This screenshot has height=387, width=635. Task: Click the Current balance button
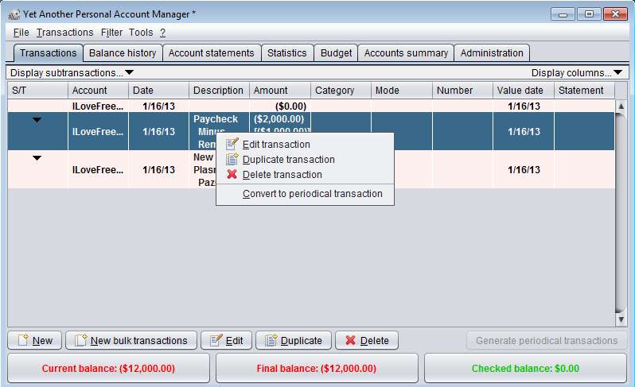(x=108, y=369)
